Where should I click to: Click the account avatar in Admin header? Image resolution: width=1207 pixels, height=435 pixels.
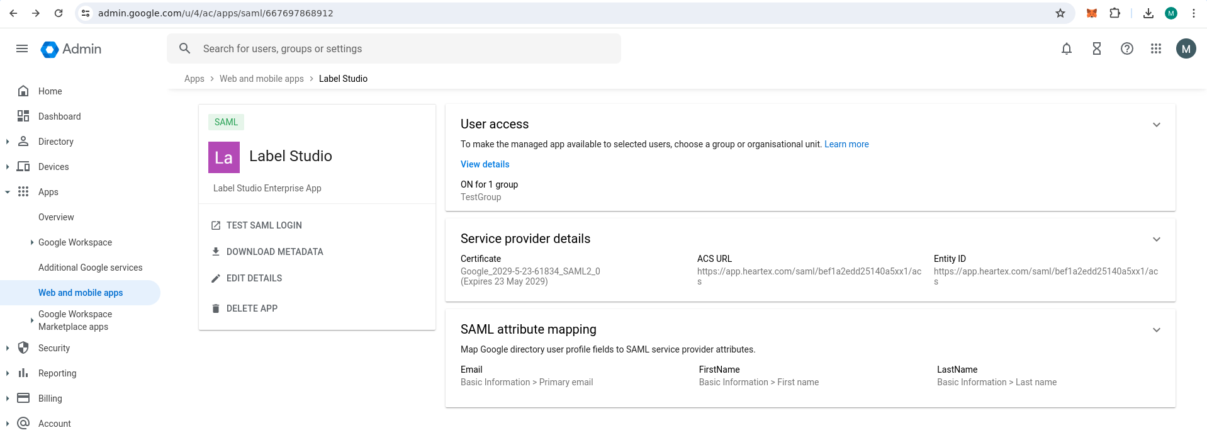pyautogui.click(x=1186, y=48)
